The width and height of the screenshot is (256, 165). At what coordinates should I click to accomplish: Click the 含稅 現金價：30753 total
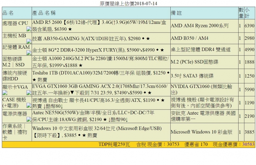point(158,144)
